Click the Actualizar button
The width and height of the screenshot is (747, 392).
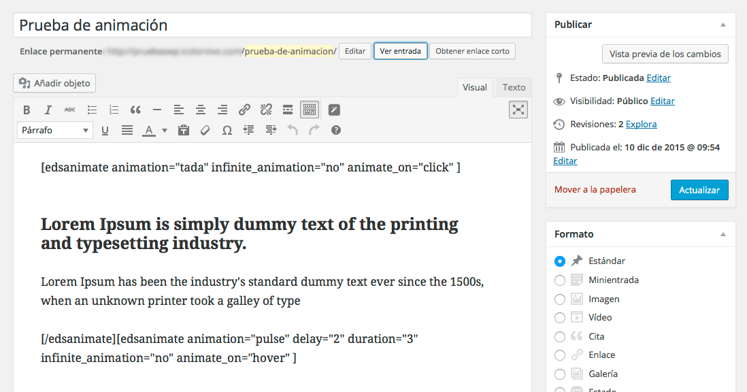coord(699,190)
